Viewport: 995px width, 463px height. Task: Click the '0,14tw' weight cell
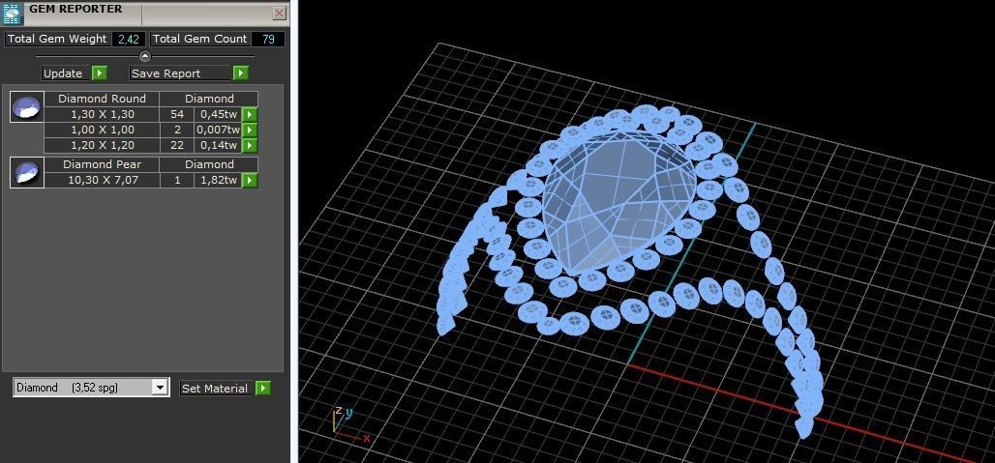(x=219, y=146)
